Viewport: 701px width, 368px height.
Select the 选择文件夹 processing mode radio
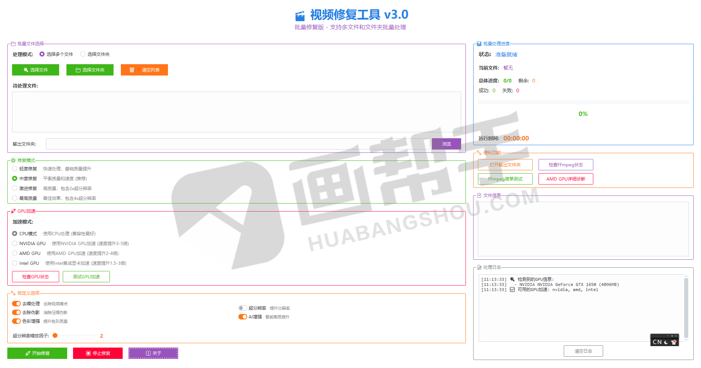click(83, 54)
